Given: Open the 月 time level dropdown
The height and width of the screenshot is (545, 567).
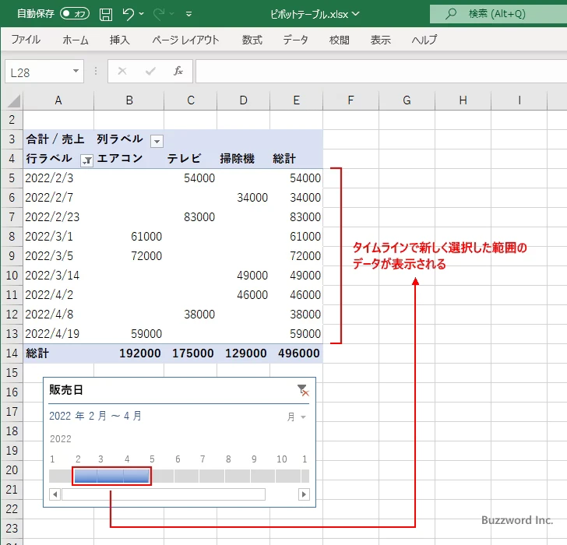Looking at the screenshot, I should coord(297,417).
